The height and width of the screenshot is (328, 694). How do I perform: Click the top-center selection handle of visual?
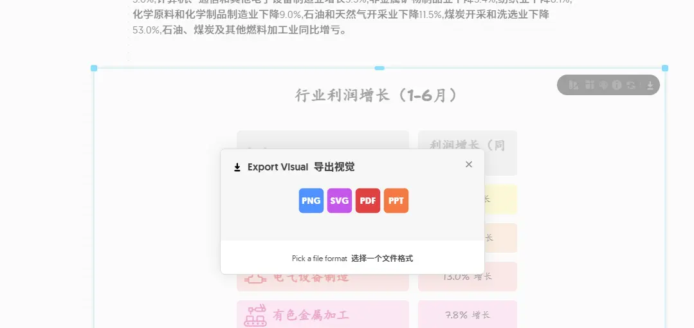[x=379, y=68]
